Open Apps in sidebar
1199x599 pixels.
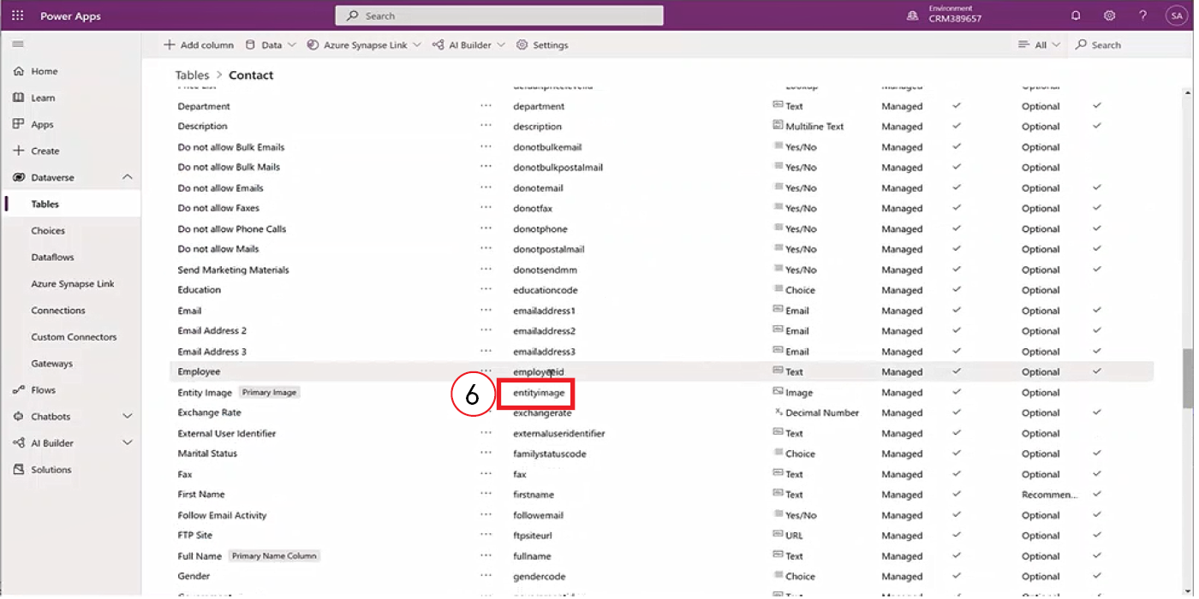coord(42,125)
